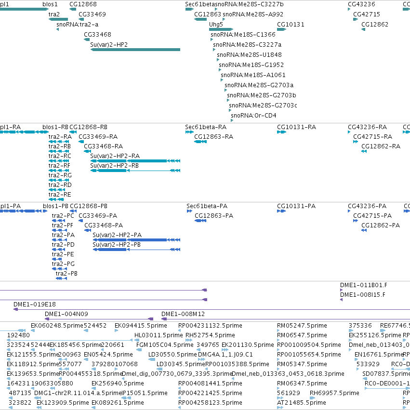Click the CG10131 gene label
The width and height of the screenshot is (410, 410).
(x=291, y=25)
